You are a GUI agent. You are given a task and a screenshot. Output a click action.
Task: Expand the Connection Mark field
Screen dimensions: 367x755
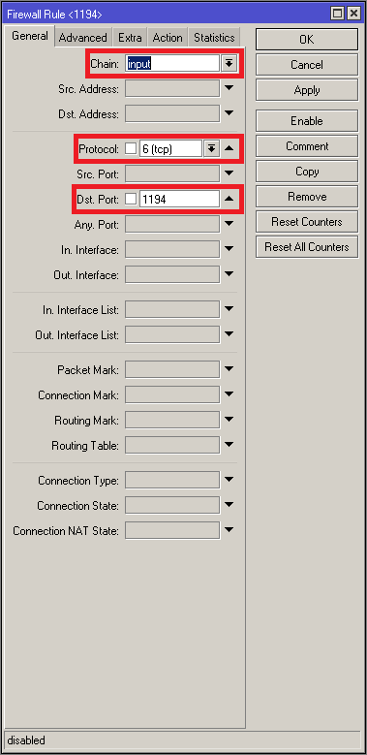pos(229,394)
